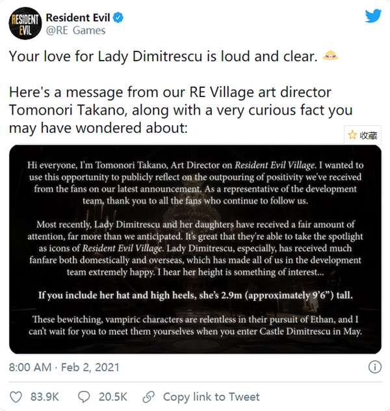
Task: Click the bold height line in the message
Action: point(195,295)
